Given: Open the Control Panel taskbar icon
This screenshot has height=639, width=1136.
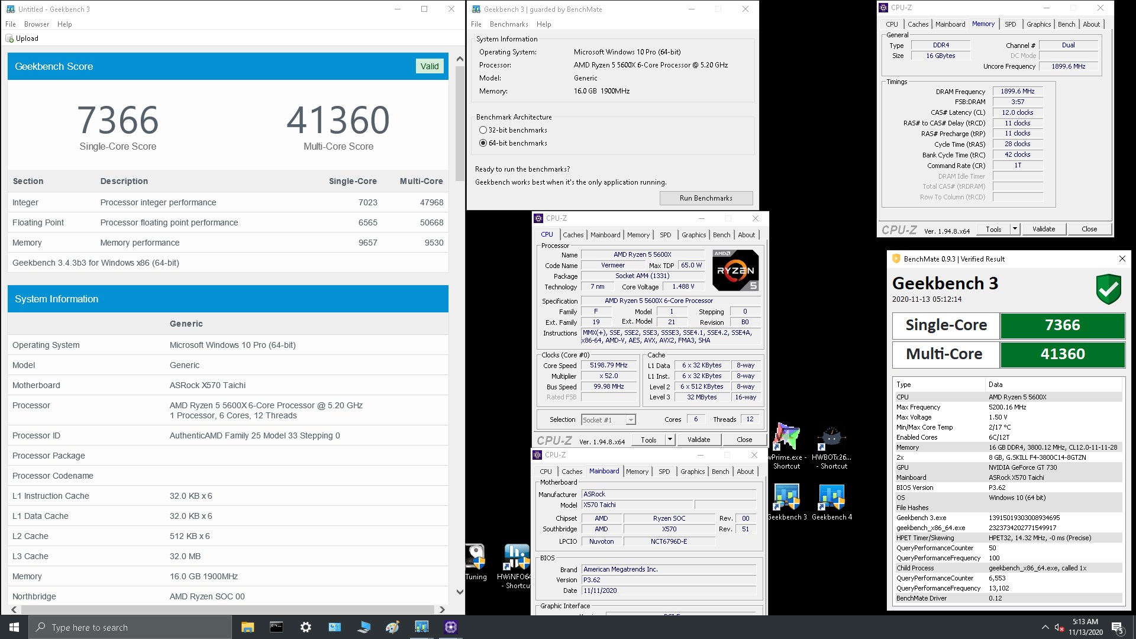Looking at the screenshot, I should click(x=334, y=627).
